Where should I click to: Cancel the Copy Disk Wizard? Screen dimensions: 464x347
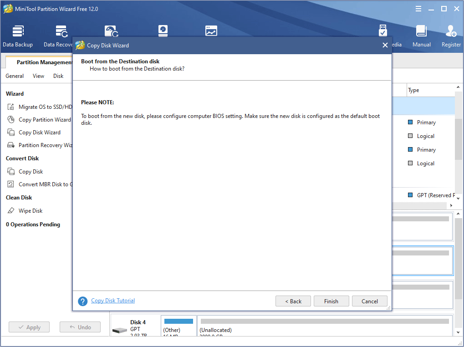370,301
